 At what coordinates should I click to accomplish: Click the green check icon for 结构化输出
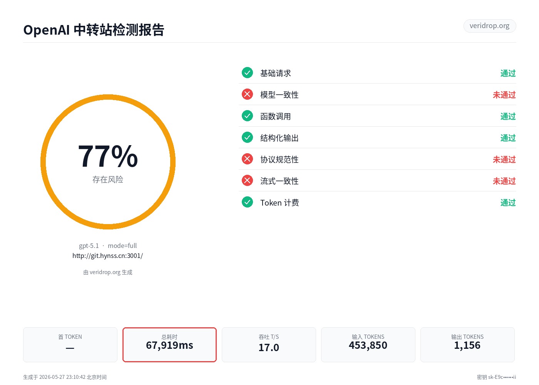tap(247, 137)
